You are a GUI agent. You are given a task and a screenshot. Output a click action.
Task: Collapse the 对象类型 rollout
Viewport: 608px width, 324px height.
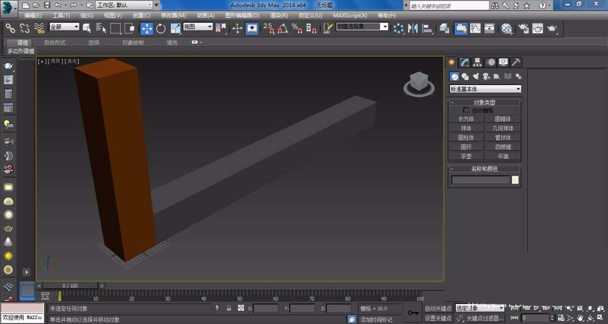coord(485,103)
